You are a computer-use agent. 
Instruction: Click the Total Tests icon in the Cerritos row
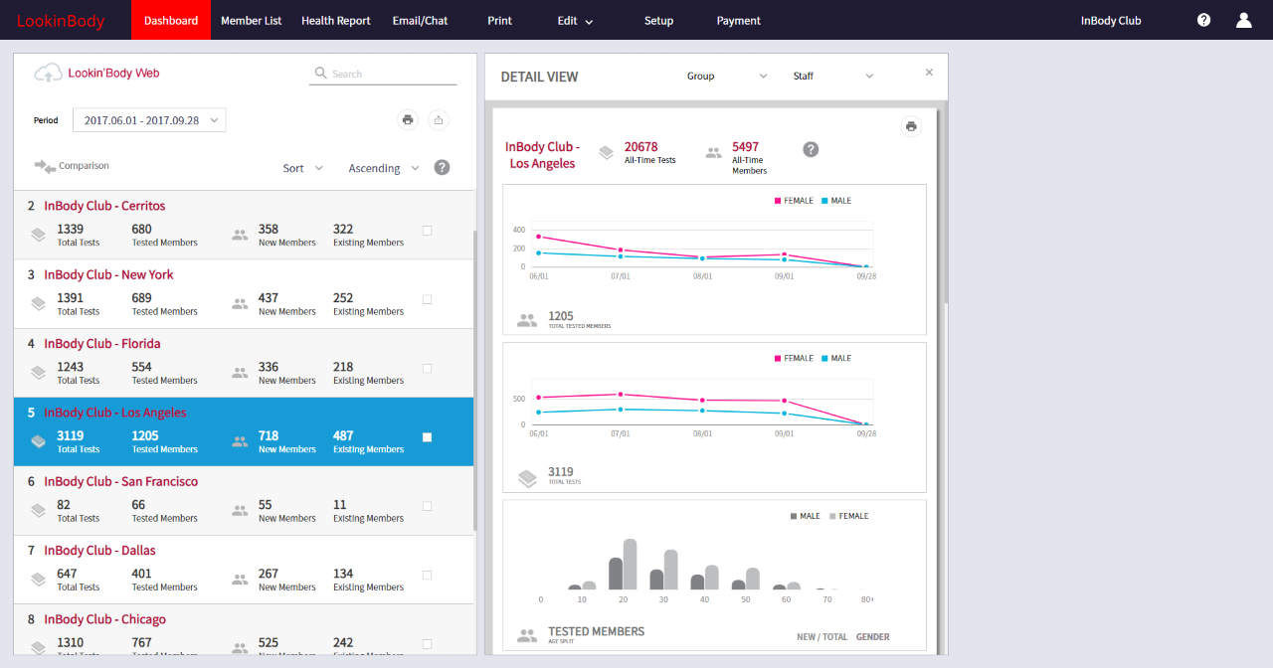coord(38,236)
